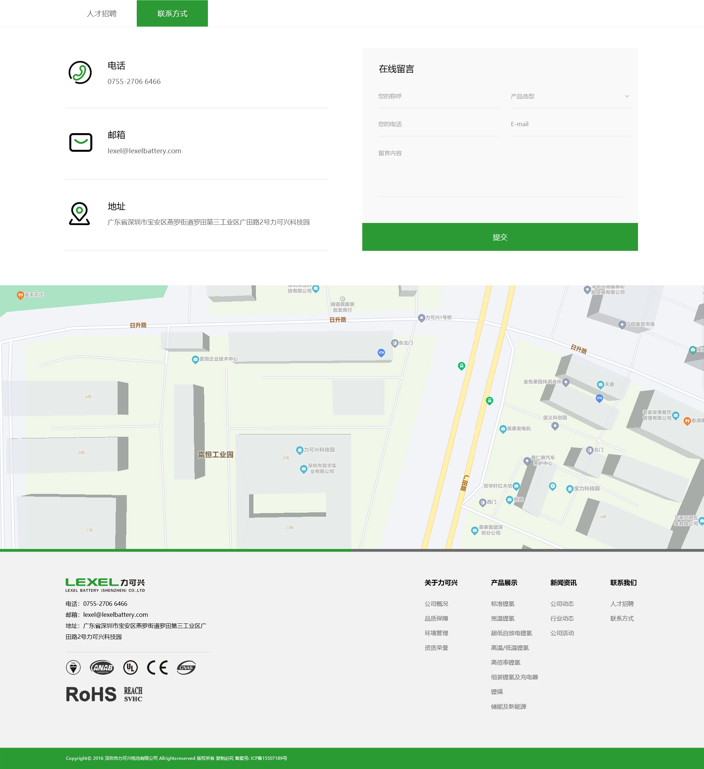Focus the 您的称呼 input field

(438, 96)
